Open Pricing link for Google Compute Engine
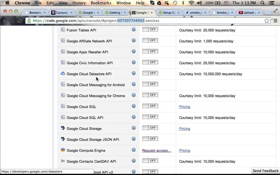The image size is (280, 175). [x=185, y=151]
